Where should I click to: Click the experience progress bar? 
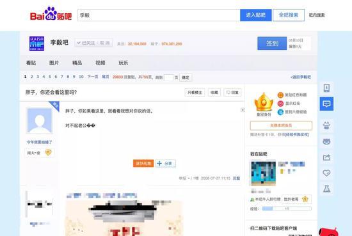(x=287, y=208)
